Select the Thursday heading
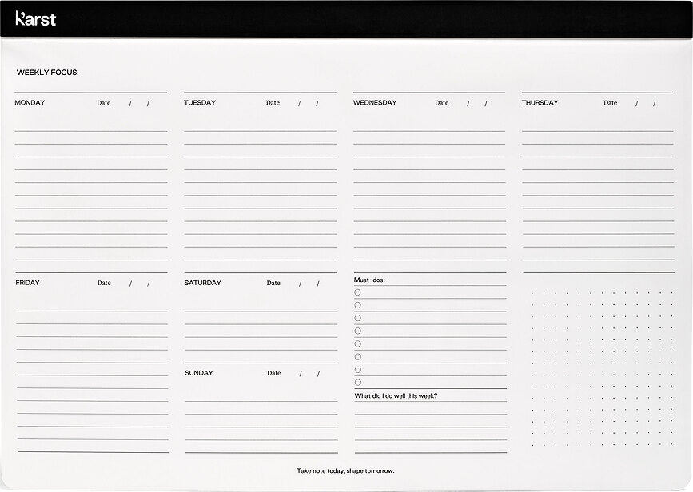The height and width of the screenshot is (492, 693). pos(540,103)
